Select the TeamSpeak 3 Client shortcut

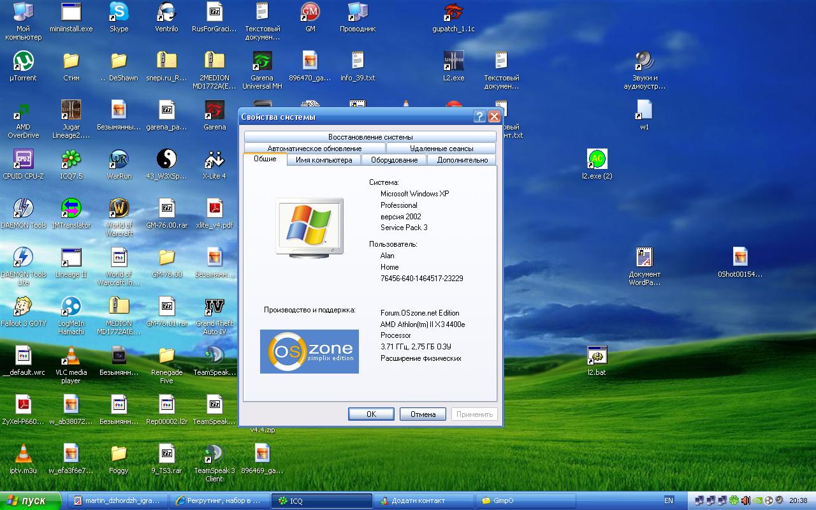214,463
